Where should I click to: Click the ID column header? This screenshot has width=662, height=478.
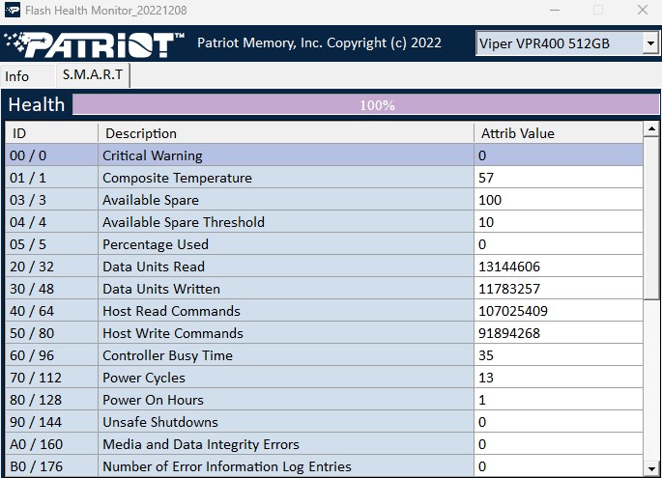point(50,133)
